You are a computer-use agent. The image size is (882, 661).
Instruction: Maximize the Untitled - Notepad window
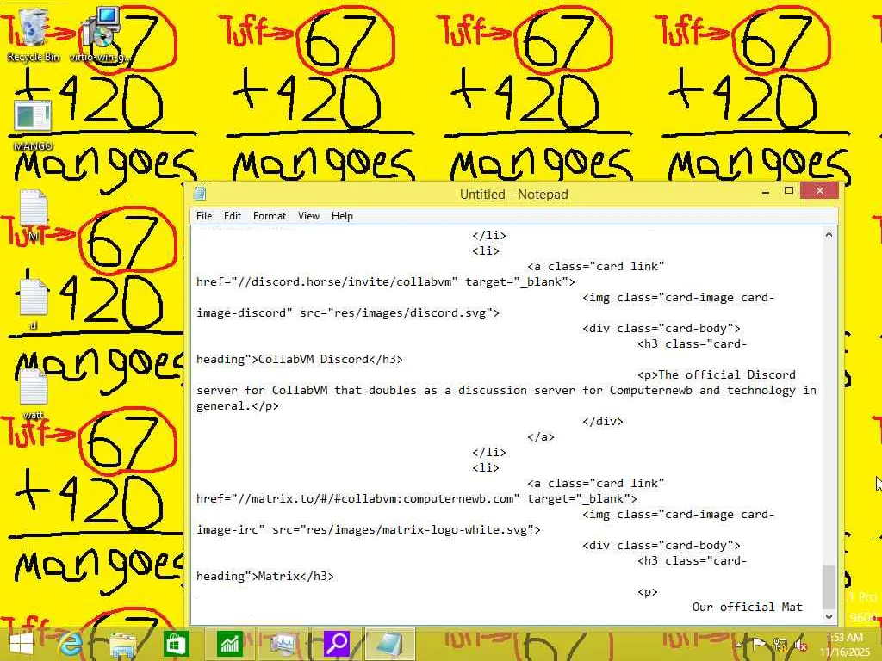pyautogui.click(x=789, y=191)
